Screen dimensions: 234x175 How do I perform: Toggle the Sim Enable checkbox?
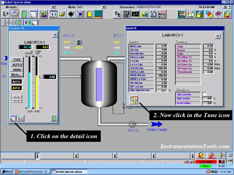(x=204, y=94)
